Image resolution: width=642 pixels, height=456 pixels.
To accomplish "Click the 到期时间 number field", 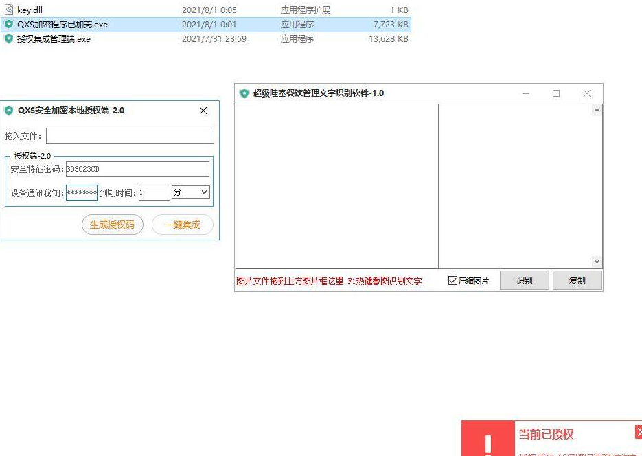I will [154, 193].
